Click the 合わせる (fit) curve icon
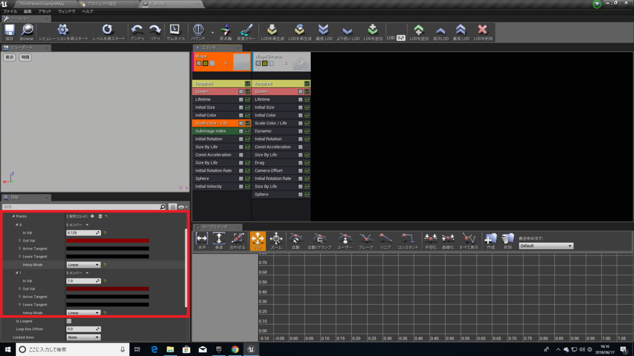The image size is (634, 356). coord(237,241)
